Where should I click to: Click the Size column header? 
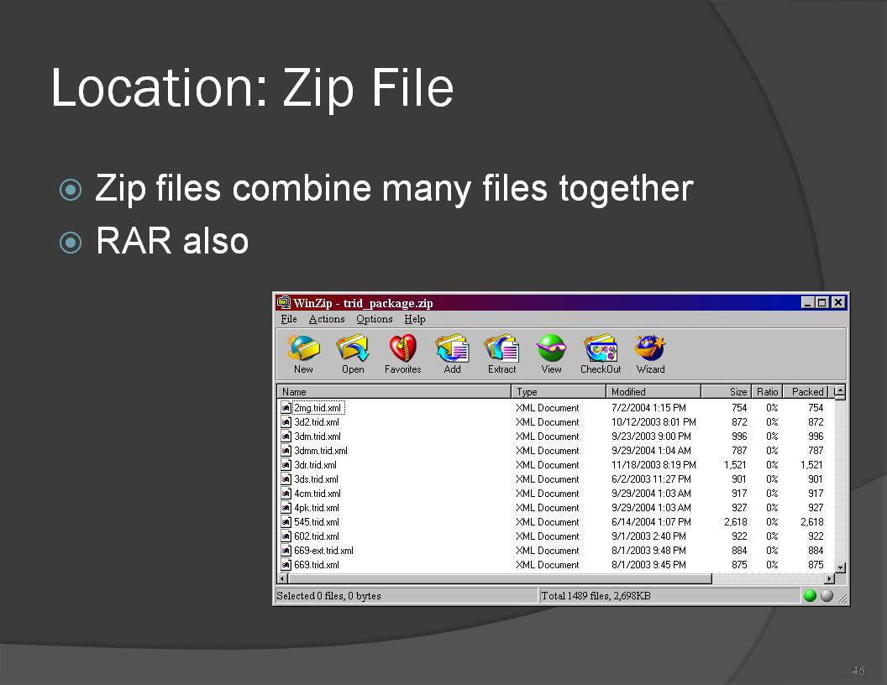point(727,392)
